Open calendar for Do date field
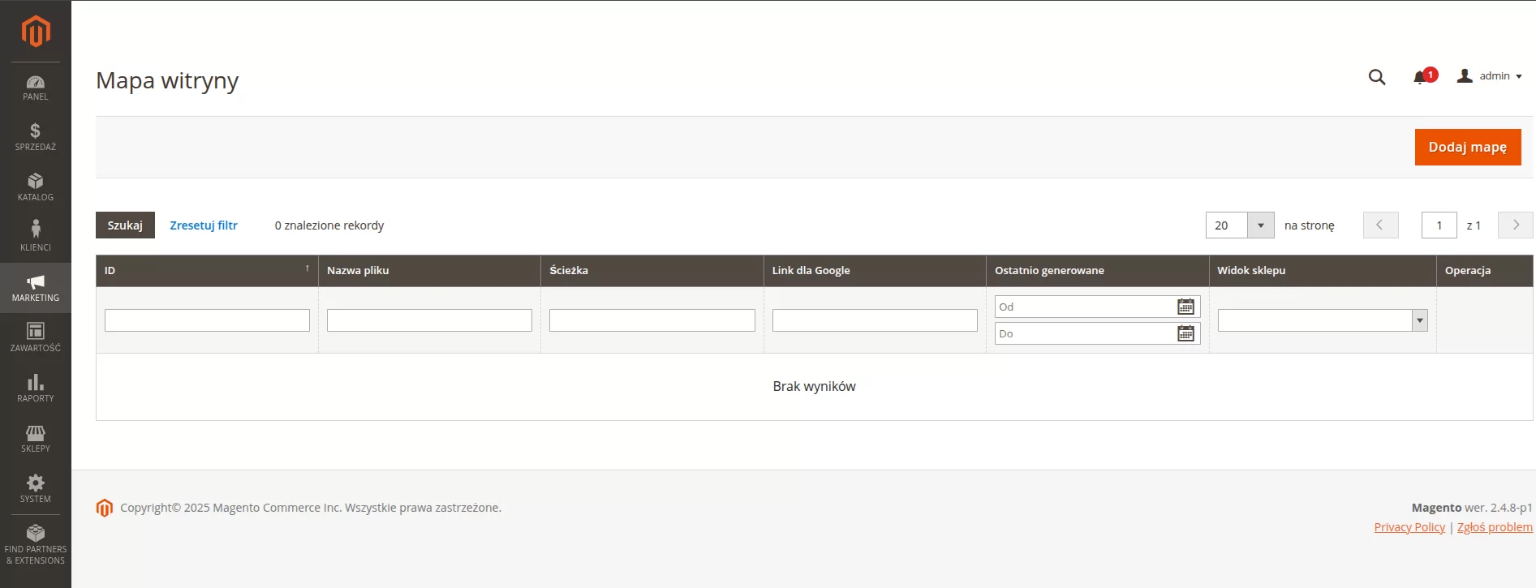The height and width of the screenshot is (588, 1536). click(1185, 333)
